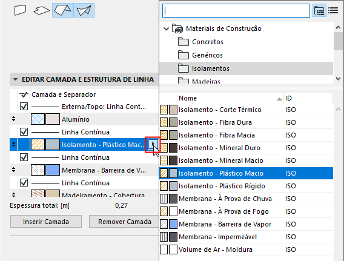Choose Isolamento - Plástico Rígido material

(x=246, y=186)
